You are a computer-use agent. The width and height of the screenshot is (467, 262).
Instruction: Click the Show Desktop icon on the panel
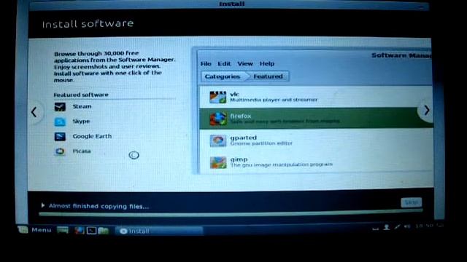[x=63, y=230]
